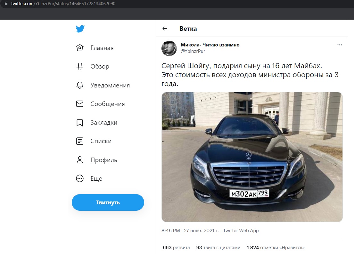
Task: Open tweet options three-dot menu
Action: click(340, 45)
